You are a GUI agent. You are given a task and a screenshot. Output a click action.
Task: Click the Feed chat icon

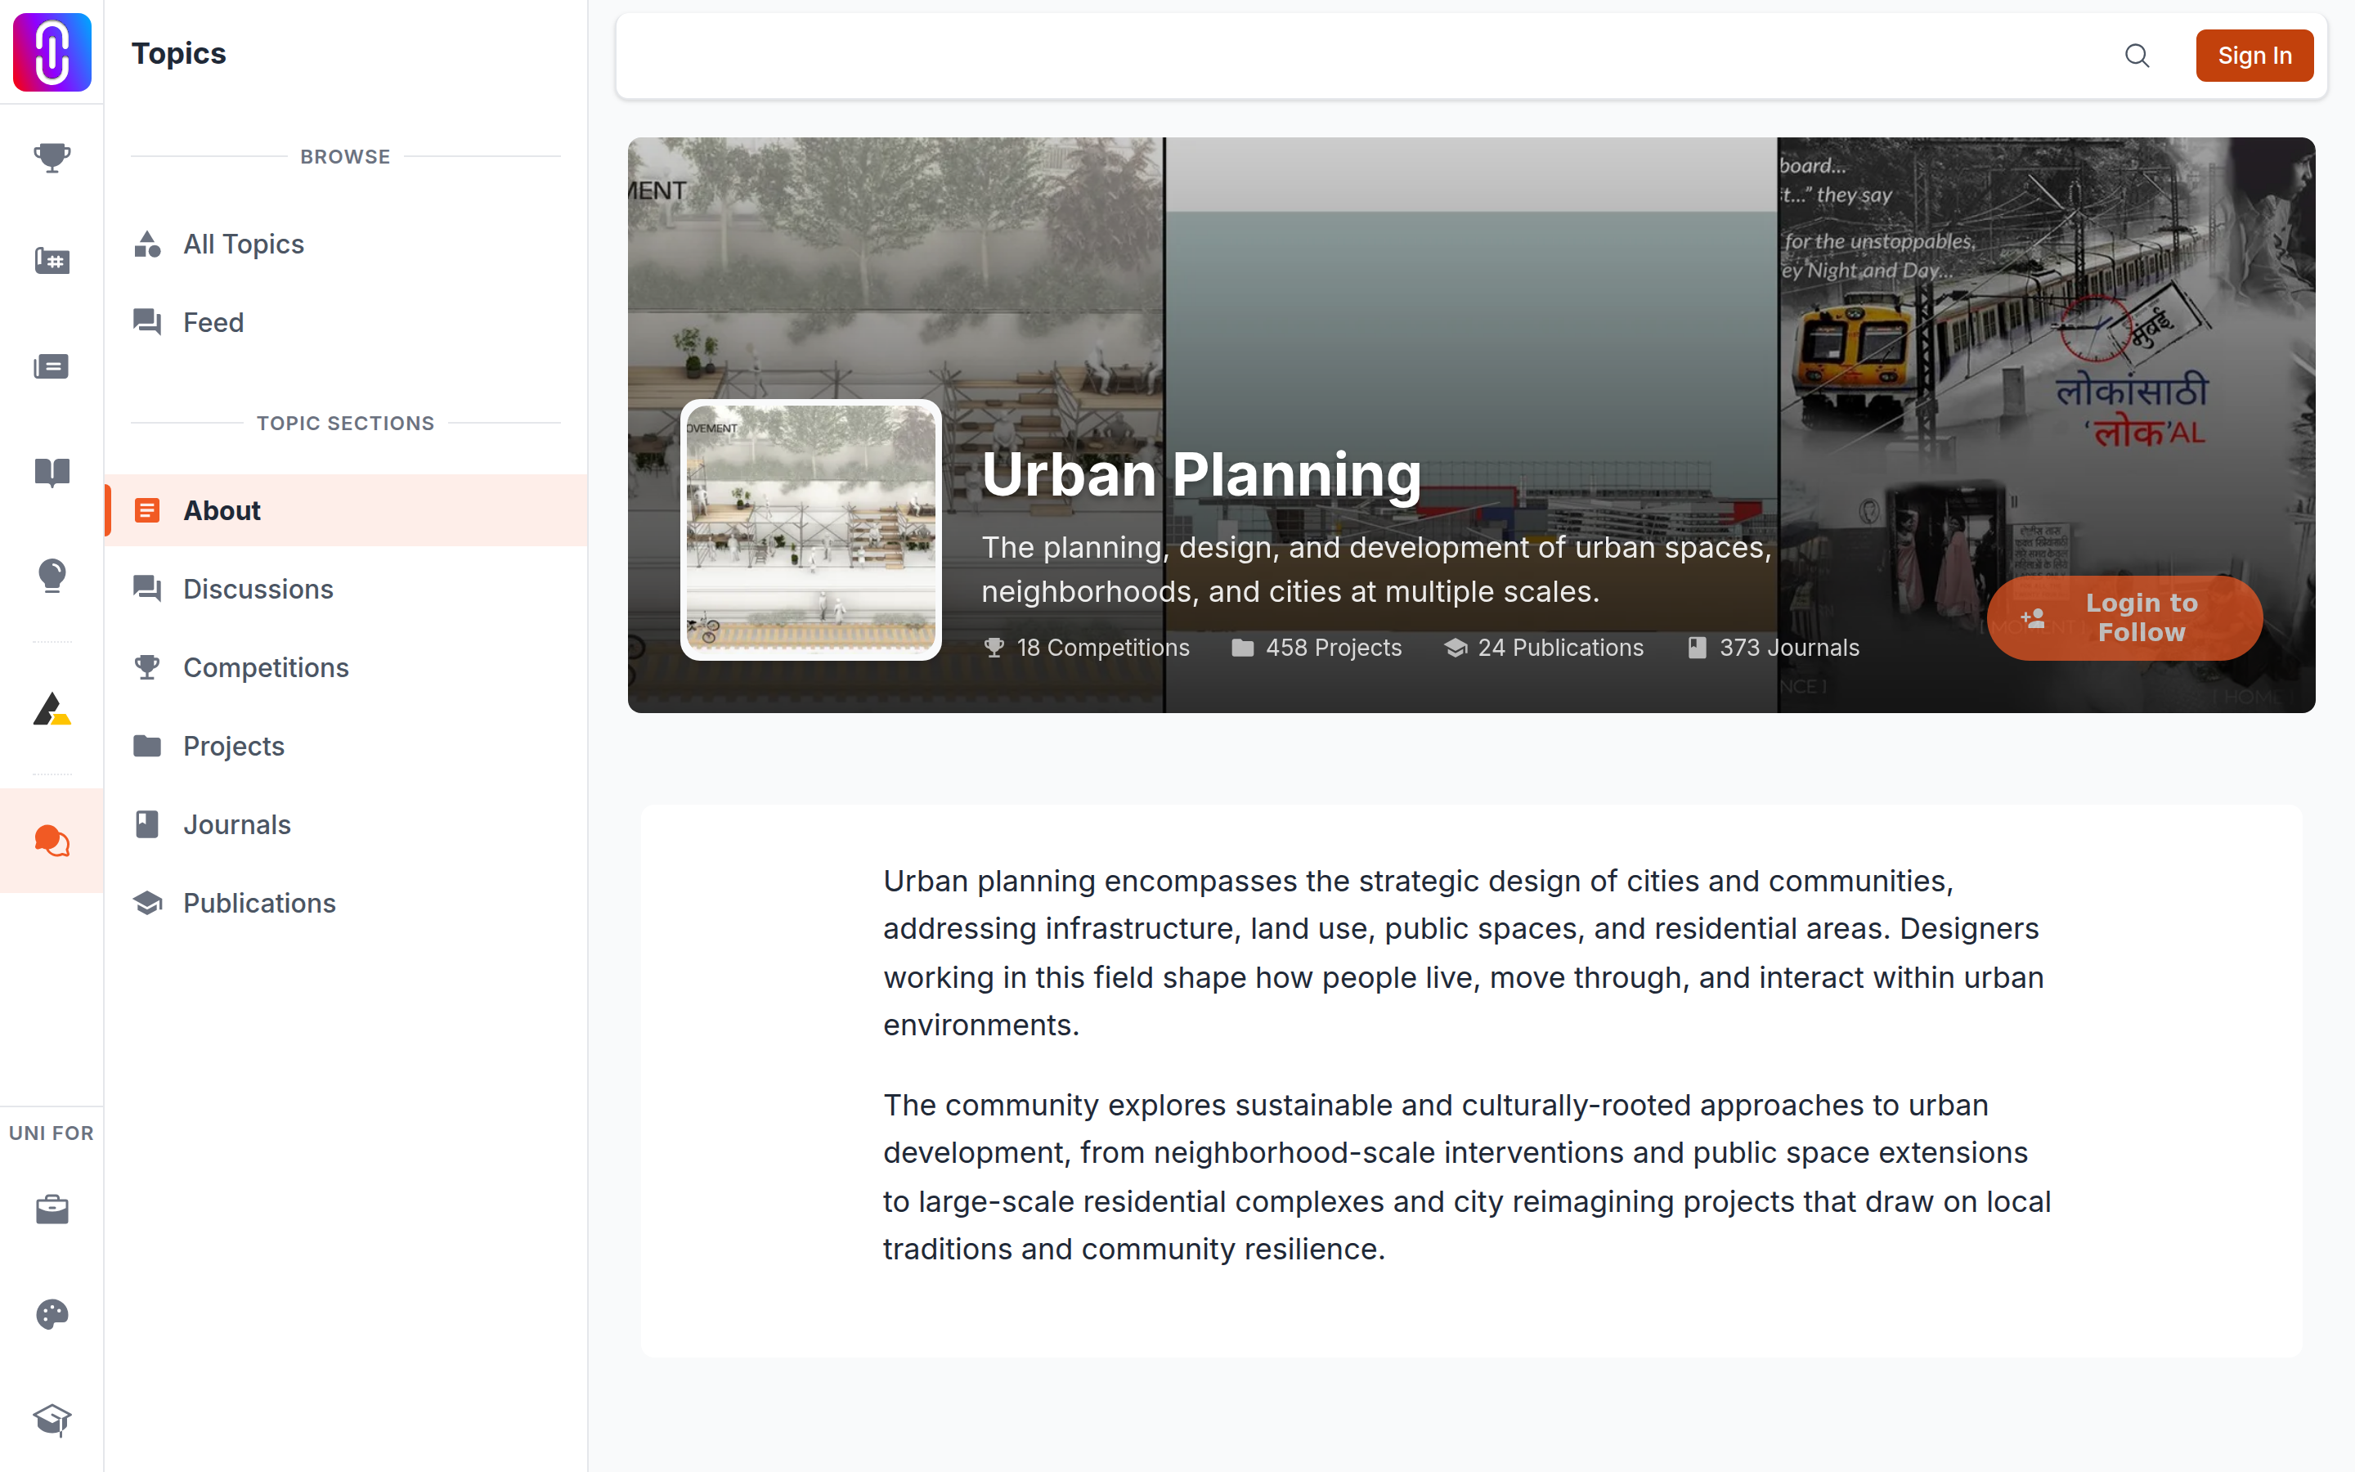point(147,322)
